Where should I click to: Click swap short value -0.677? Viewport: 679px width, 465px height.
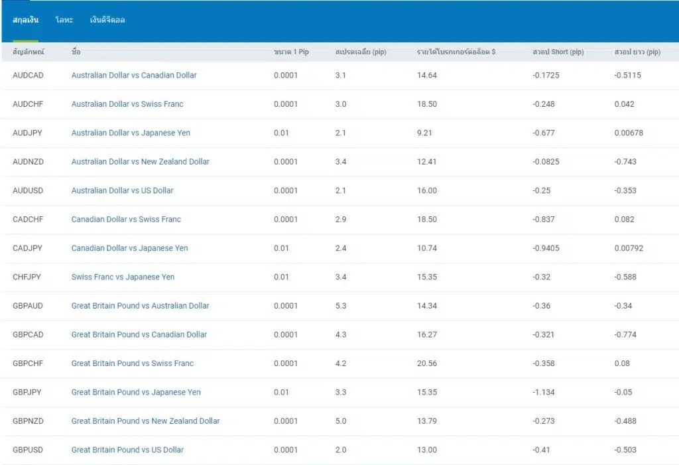pyautogui.click(x=544, y=133)
